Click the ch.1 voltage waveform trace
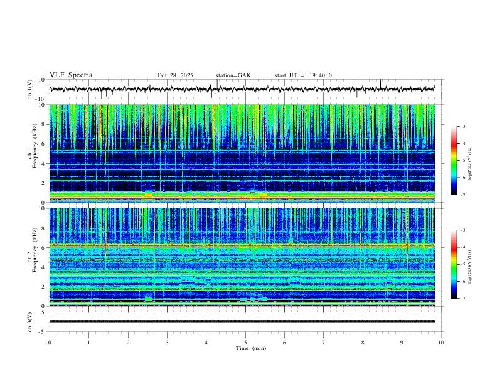Screen dimensions: 497x384 pyautogui.click(x=242, y=89)
